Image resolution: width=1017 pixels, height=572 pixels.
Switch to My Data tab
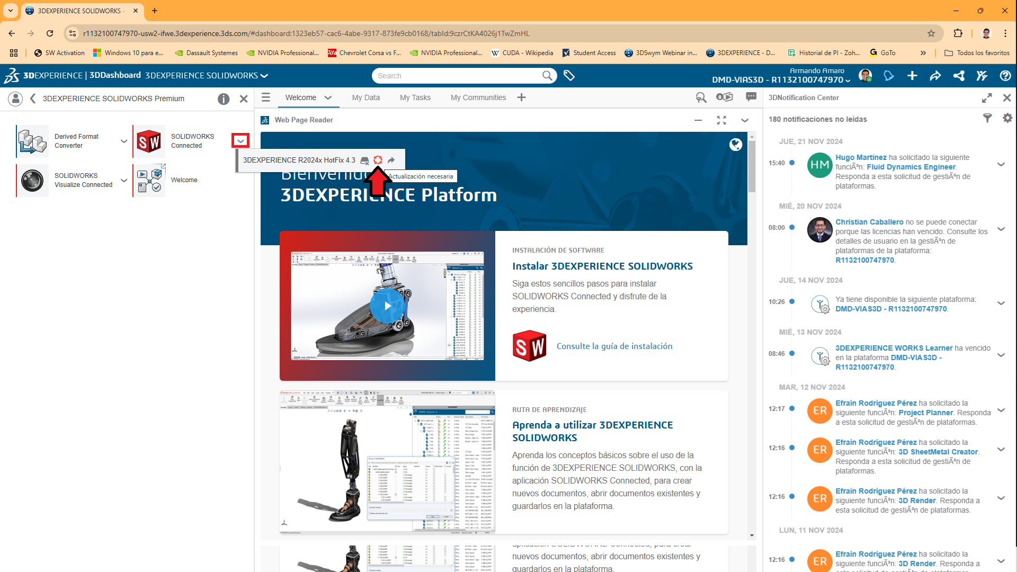point(366,97)
